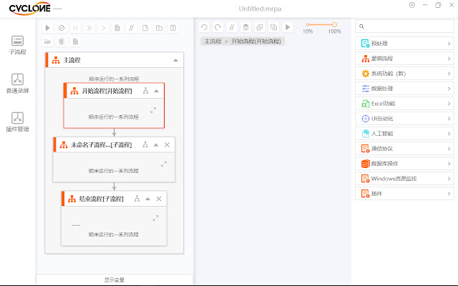Select the 未命名子流程 node title
Screen dimensions: 458x286
pyautogui.click(x=102, y=145)
